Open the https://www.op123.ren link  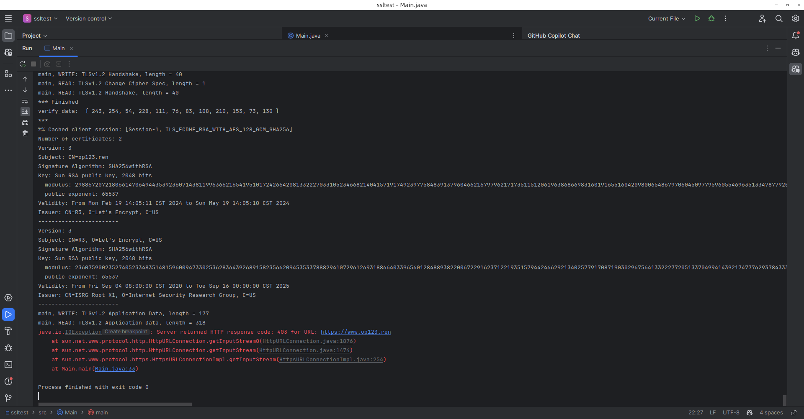tap(356, 332)
